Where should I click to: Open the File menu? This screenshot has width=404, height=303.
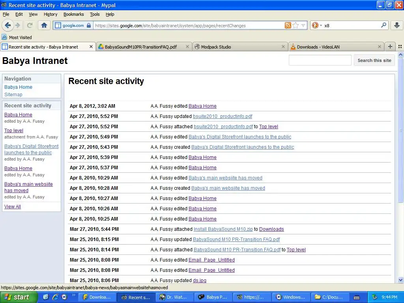(x=6, y=14)
